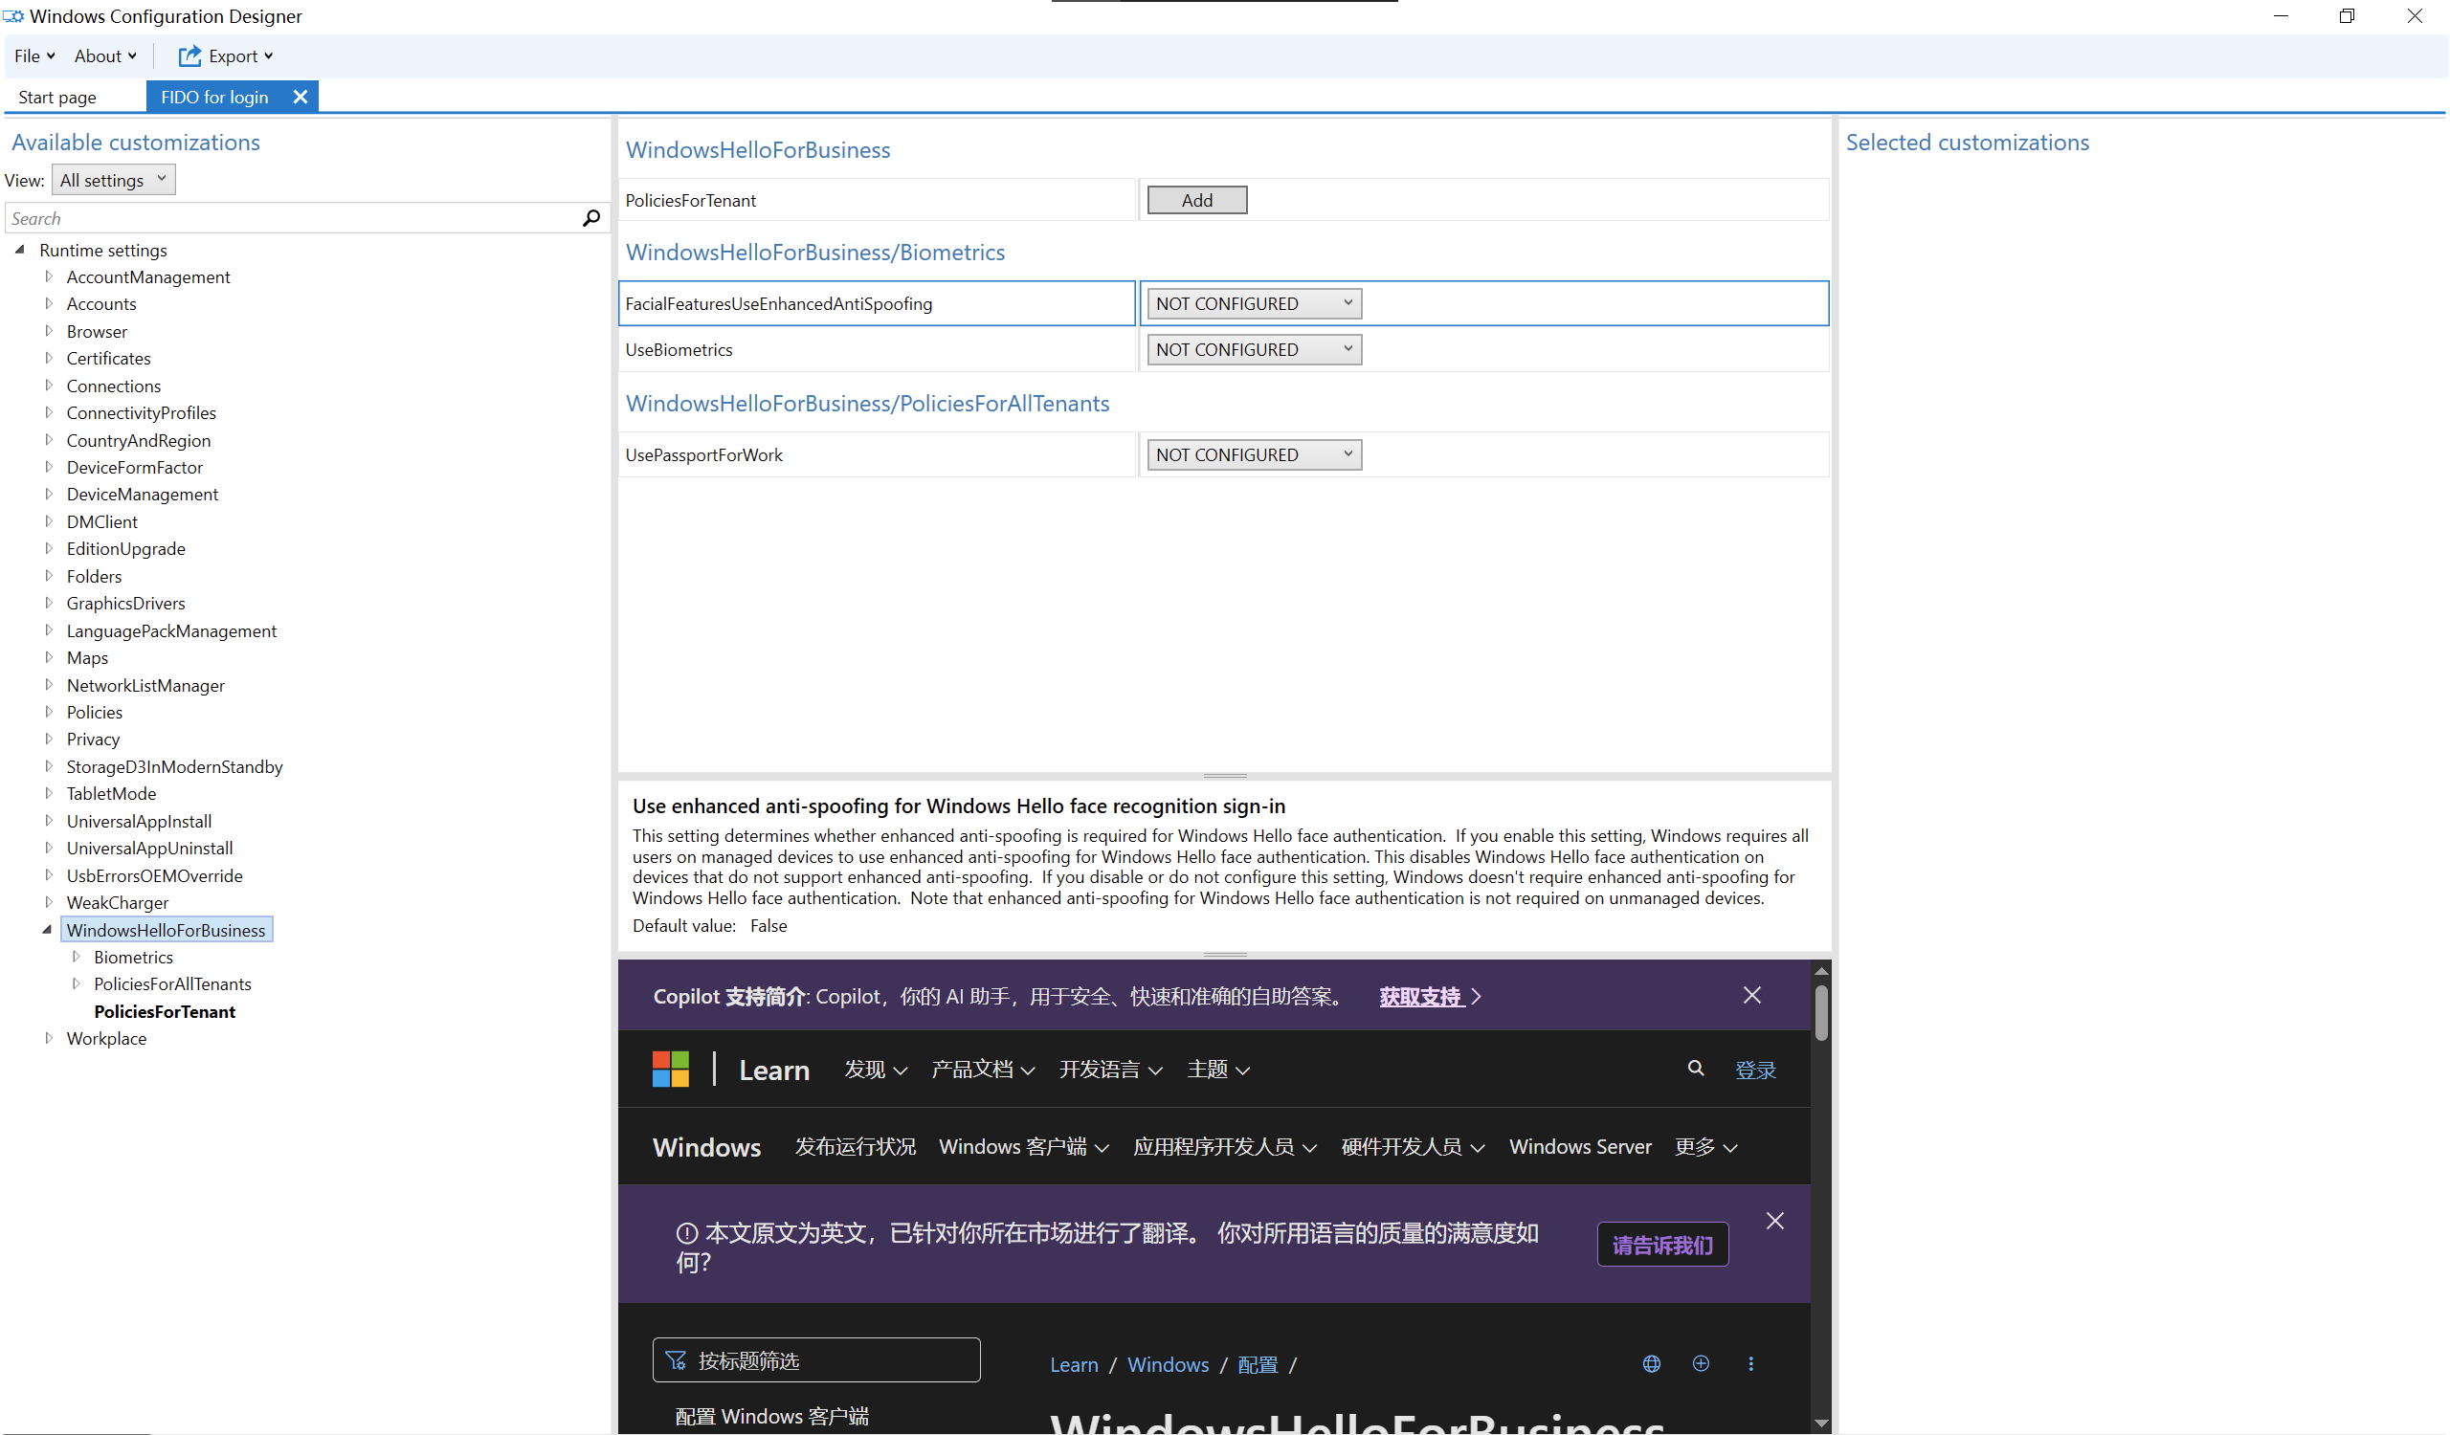
Task: Close the translation feedback banner
Action: pos(1774,1221)
